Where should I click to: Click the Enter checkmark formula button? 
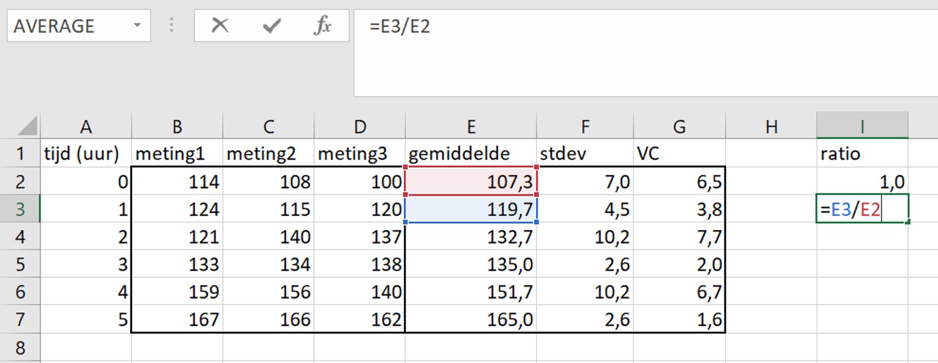[x=271, y=25]
